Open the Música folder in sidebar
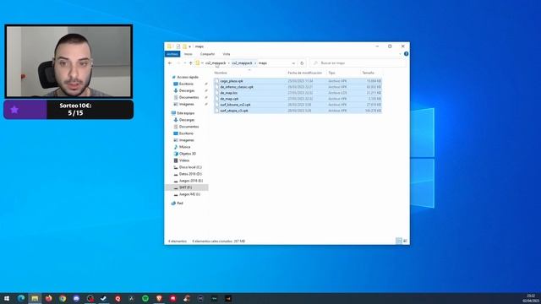 [x=184, y=147]
